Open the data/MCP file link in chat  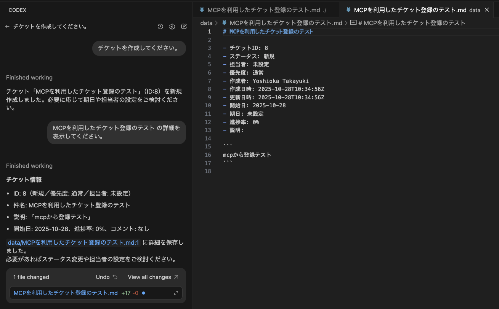click(x=73, y=242)
